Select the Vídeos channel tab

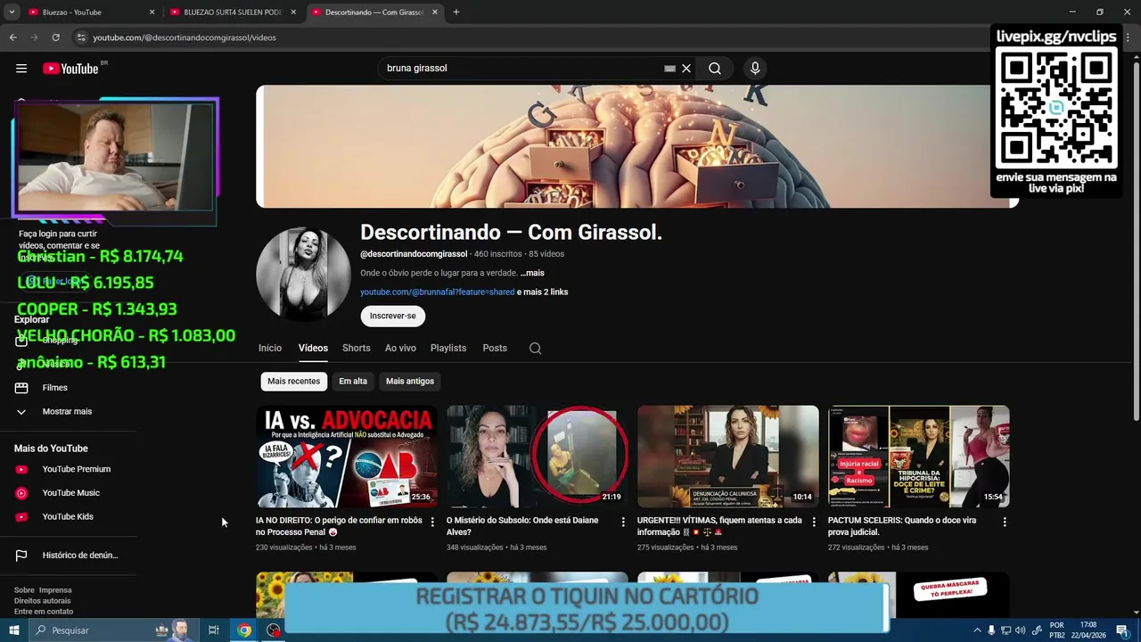[x=313, y=349]
